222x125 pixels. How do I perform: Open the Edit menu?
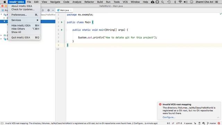[x=36, y=2]
